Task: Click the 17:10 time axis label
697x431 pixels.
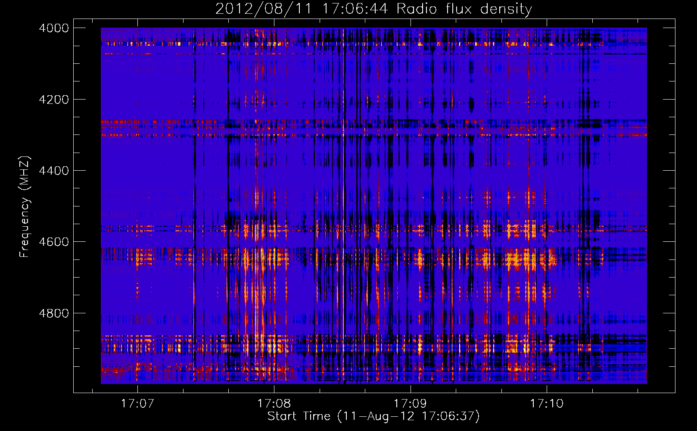Action: click(x=547, y=403)
